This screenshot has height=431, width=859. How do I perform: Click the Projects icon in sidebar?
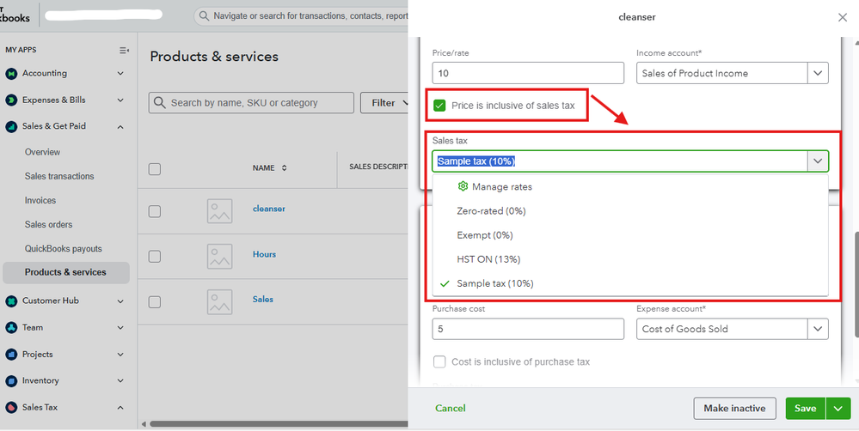pos(11,355)
